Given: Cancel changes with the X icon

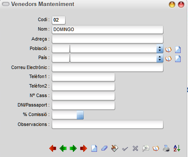Looking at the screenshot, I should click(x=135, y=148).
